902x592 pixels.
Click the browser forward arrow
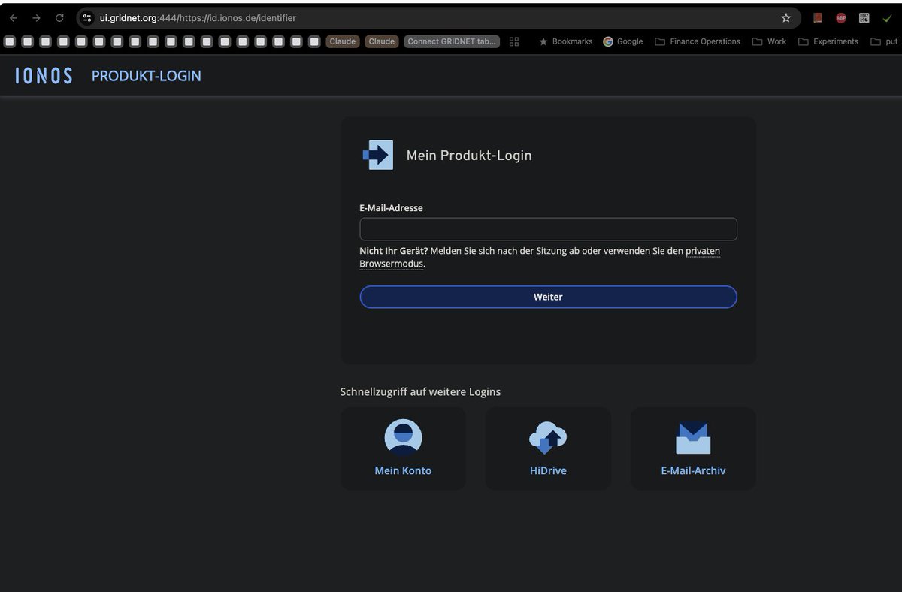(36, 18)
